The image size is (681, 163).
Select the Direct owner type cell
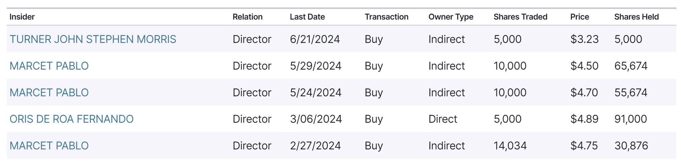[x=443, y=119]
